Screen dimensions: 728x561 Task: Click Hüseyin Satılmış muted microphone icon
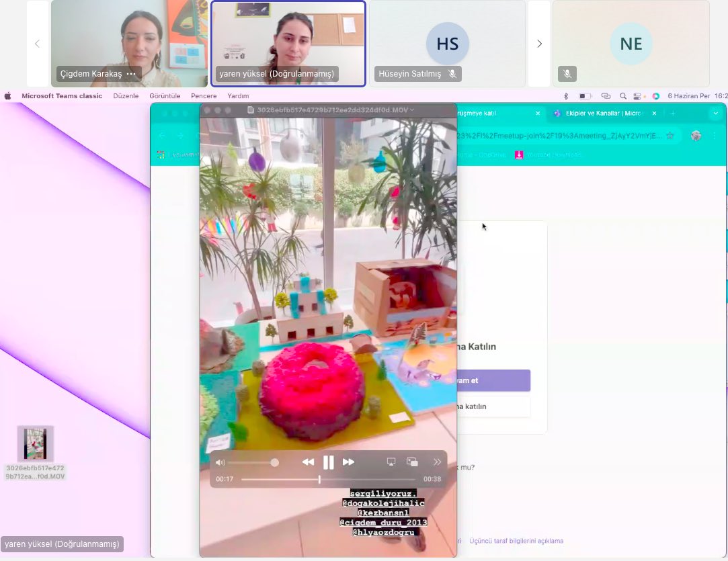[x=452, y=74]
